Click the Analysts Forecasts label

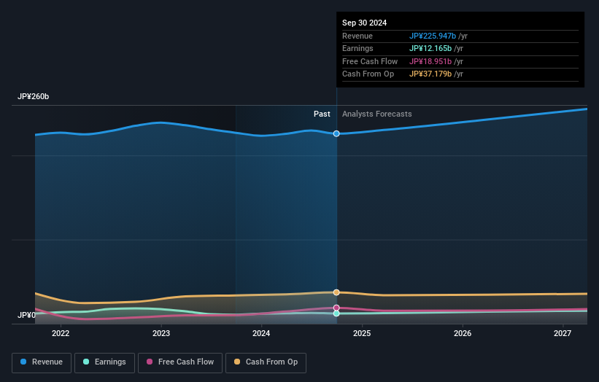click(x=376, y=114)
